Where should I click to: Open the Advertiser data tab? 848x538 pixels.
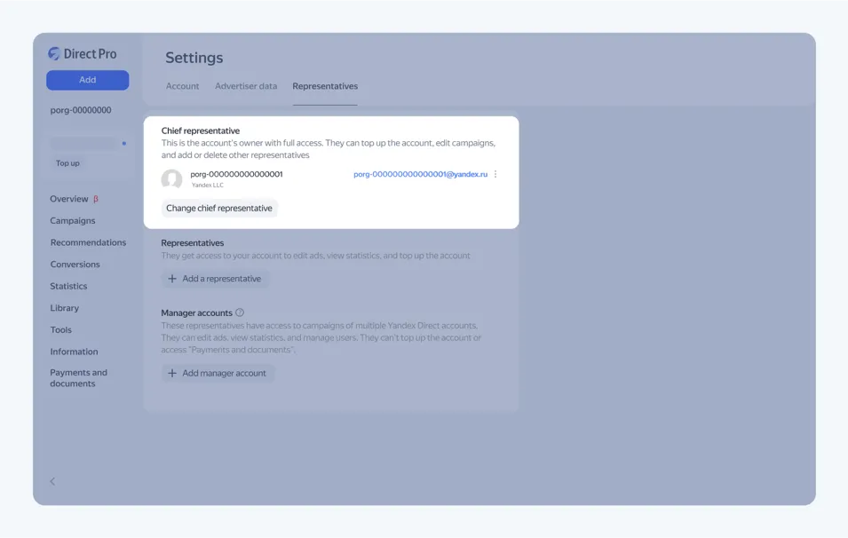click(246, 86)
